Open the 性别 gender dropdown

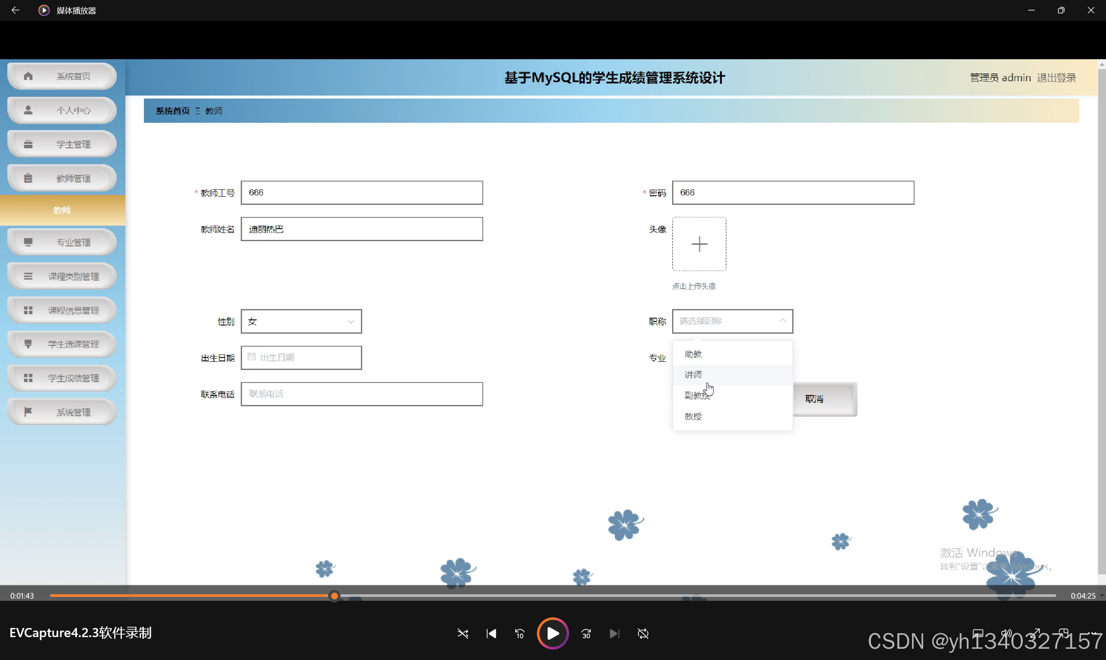click(x=301, y=321)
